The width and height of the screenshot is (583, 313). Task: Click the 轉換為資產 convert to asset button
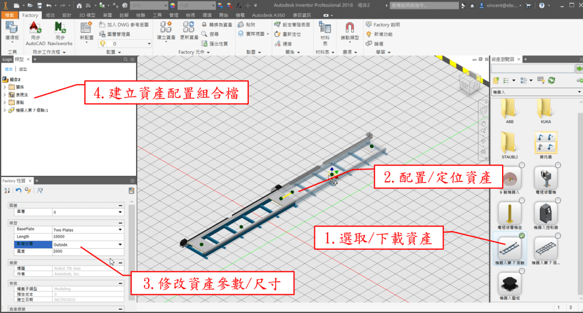(217, 25)
